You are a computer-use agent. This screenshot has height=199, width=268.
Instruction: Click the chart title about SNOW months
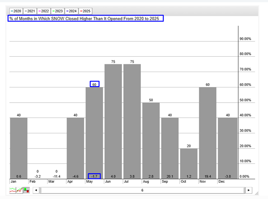pos(84,18)
